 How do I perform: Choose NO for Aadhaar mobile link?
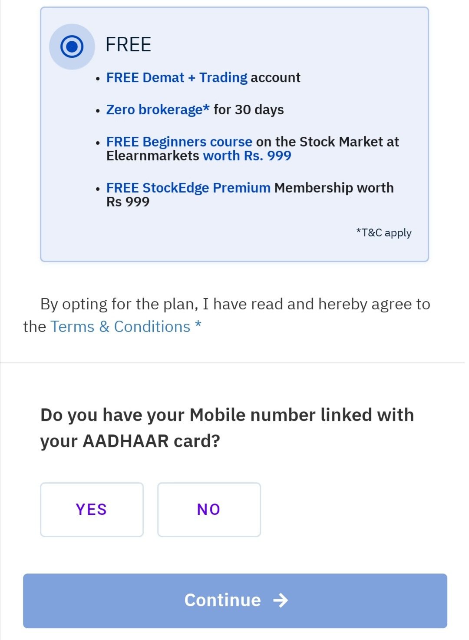click(x=209, y=509)
